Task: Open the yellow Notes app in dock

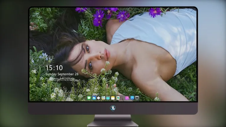Action: pyautogui.click(x=113, y=98)
